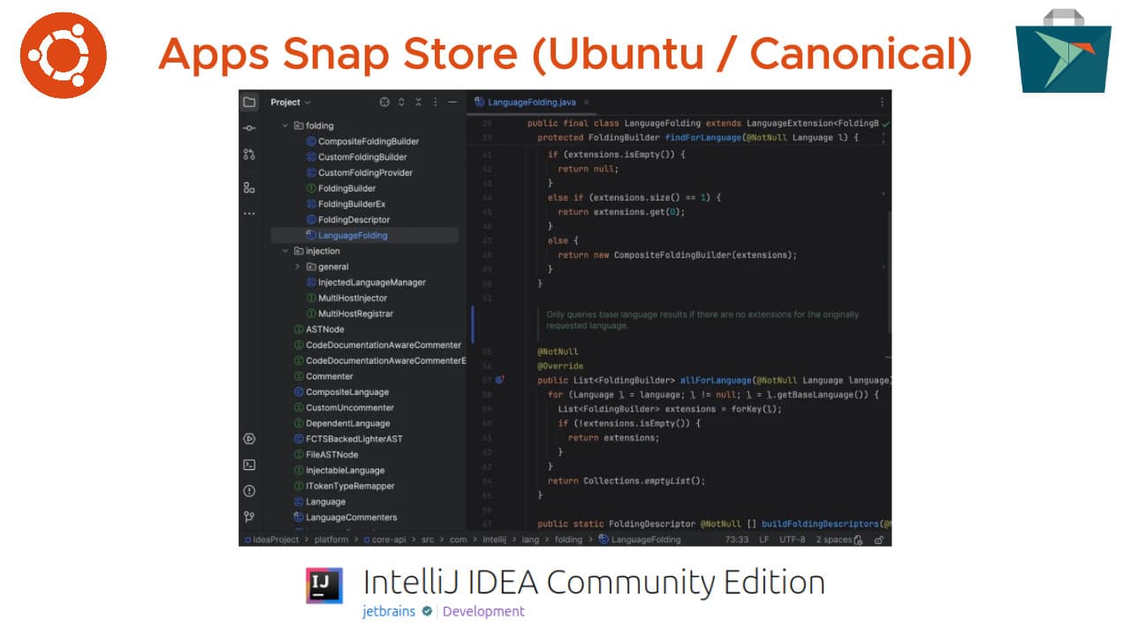
Task: Select DependentLanguage in project tree
Action: (341, 424)
